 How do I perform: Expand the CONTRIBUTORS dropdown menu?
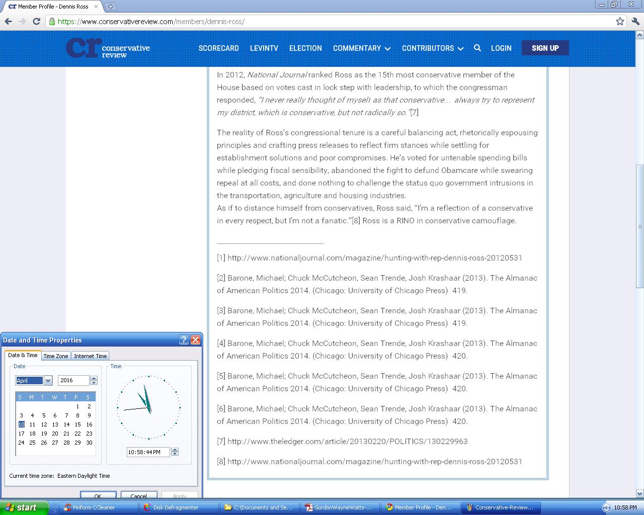(433, 48)
